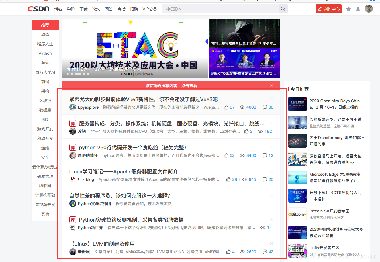Image resolution: width=380 pixels, height=262 pixels.
Task: Select the active carousel dash indicator
Action: pos(78,74)
